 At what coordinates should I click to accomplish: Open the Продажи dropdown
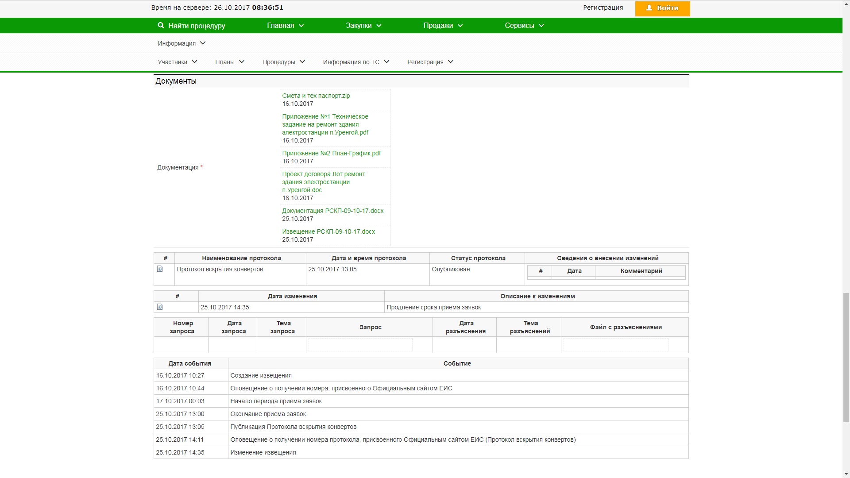coord(443,26)
